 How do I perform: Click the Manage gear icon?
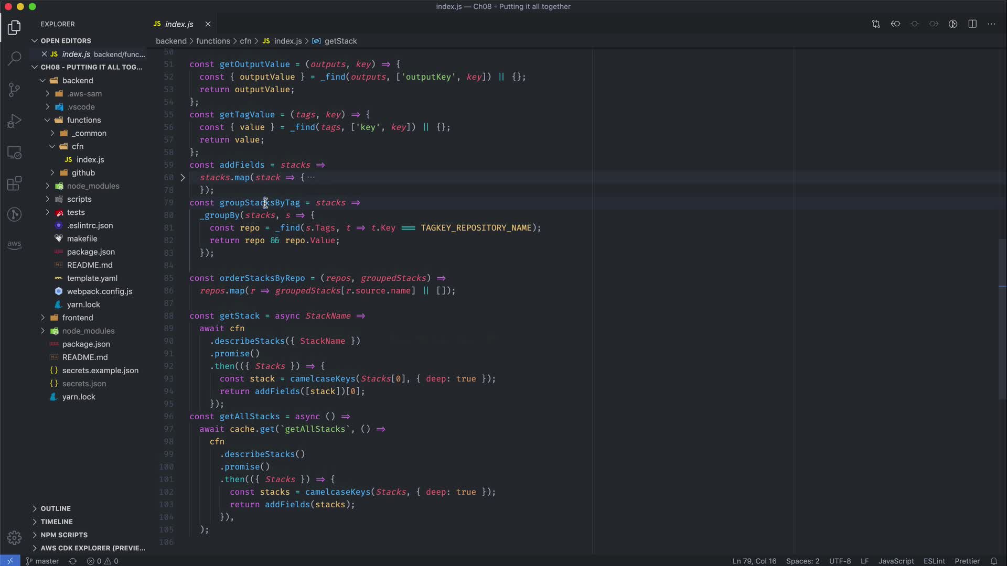pyautogui.click(x=15, y=538)
